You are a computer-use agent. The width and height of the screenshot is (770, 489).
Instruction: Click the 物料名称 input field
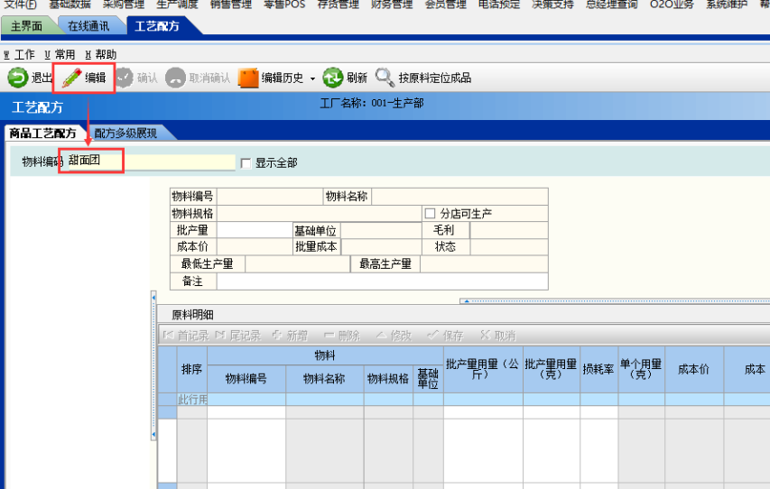pyautogui.click(x=459, y=197)
